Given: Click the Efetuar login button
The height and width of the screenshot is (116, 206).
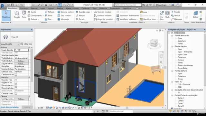Looking at the screenshot, I should [x=160, y=5].
